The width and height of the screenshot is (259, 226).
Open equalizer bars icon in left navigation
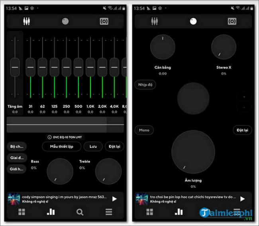tap(51, 212)
